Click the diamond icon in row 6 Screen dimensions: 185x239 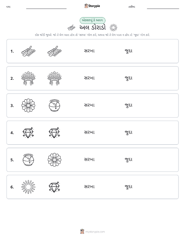(55, 187)
